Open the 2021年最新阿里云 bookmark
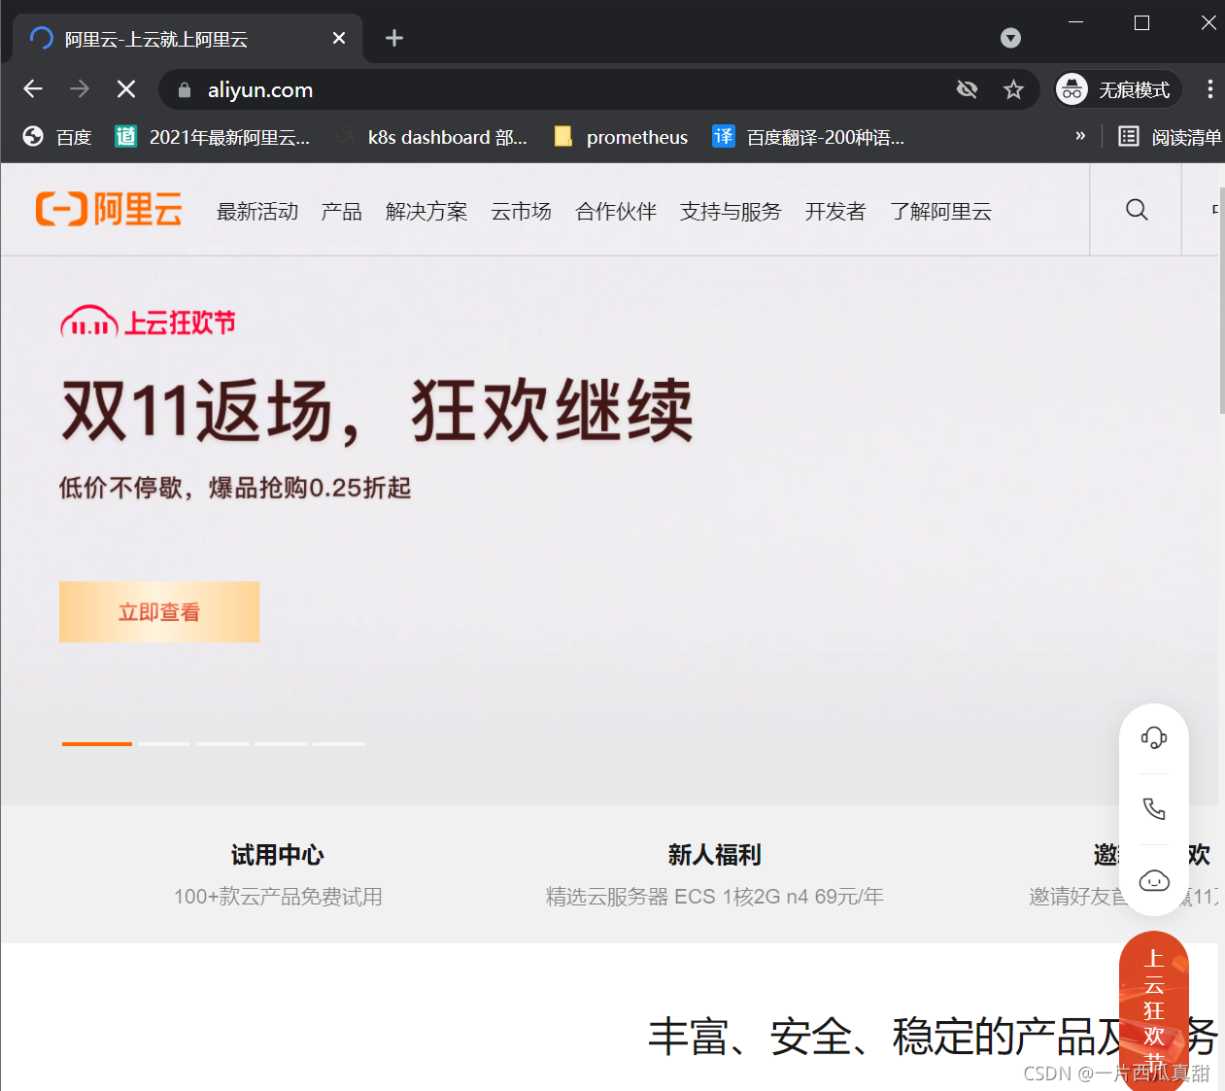The width and height of the screenshot is (1225, 1091). click(213, 137)
